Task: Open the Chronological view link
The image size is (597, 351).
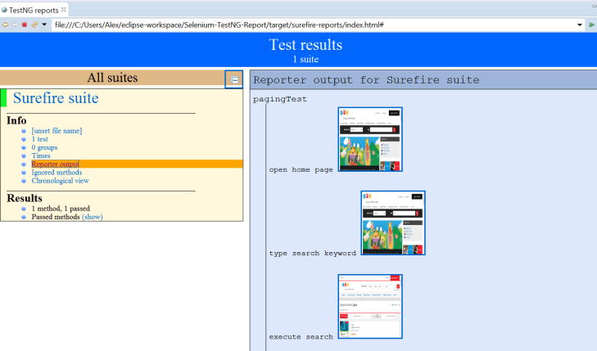Action: tap(60, 181)
